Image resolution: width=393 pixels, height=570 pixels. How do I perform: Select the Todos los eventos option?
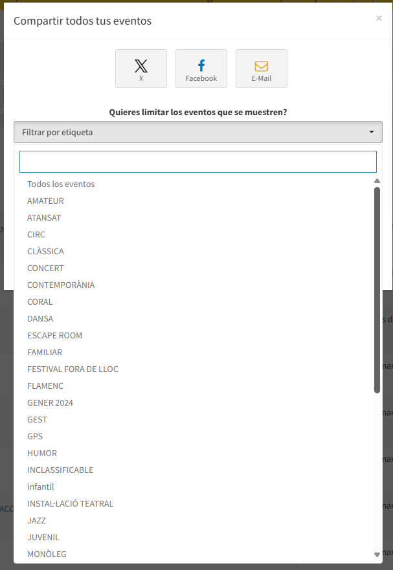tap(61, 184)
